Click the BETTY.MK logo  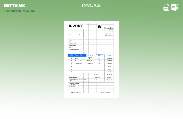(15, 5)
